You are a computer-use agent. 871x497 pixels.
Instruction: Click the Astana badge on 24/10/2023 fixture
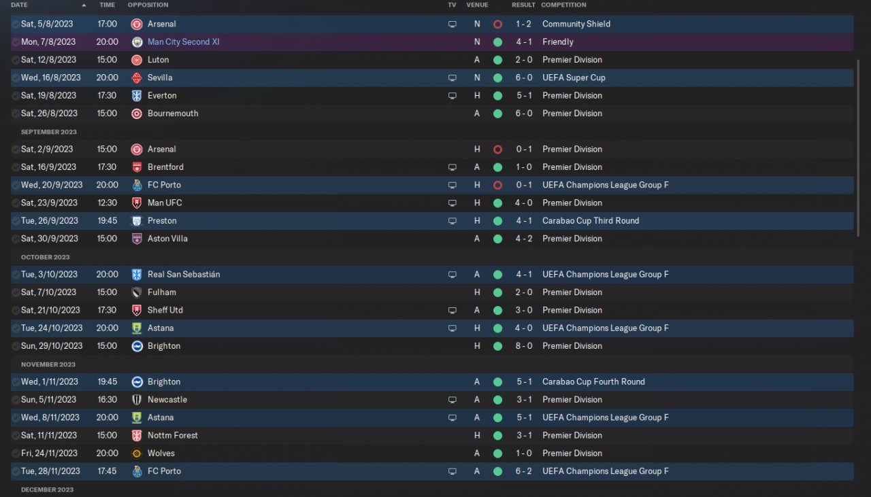137,328
